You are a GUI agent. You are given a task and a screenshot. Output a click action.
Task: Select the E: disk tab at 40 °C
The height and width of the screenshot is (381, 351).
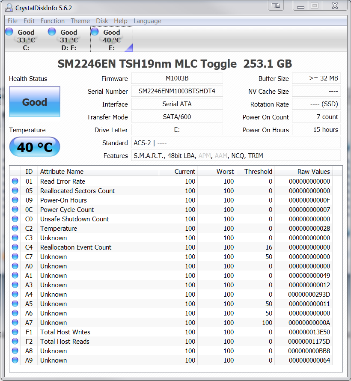111,39
